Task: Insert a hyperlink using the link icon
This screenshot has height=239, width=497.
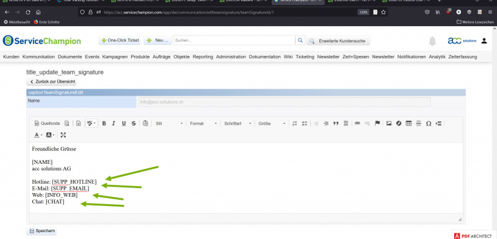Action: coord(358,124)
